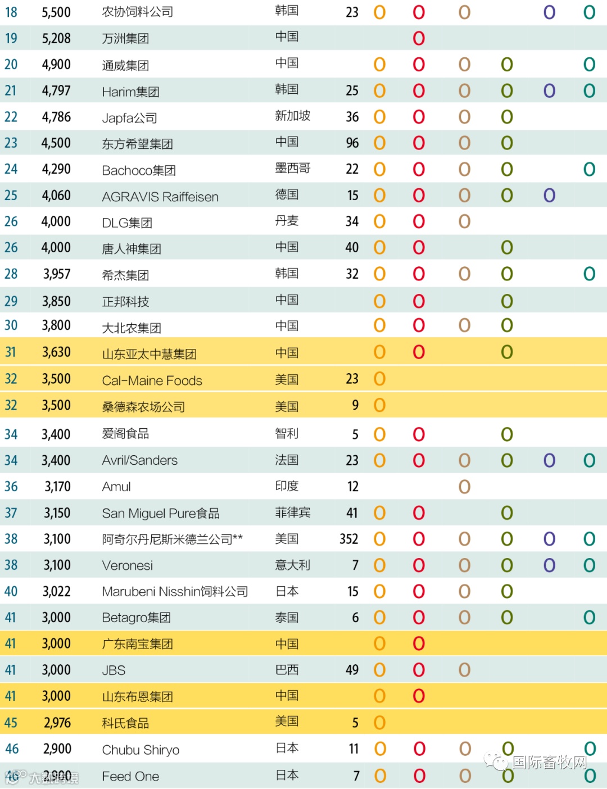
Task: Click 阿奇尔丹尼斯米德兰公司** company name
Action: point(172,539)
